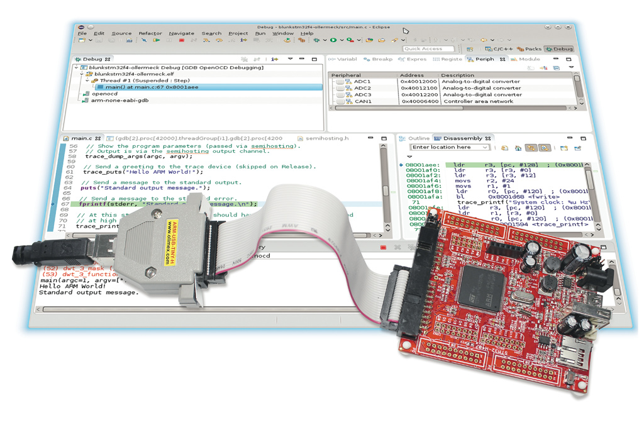Switch to the Packs perspective
The width and height of the screenshot is (644, 432).
[x=529, y=49]
